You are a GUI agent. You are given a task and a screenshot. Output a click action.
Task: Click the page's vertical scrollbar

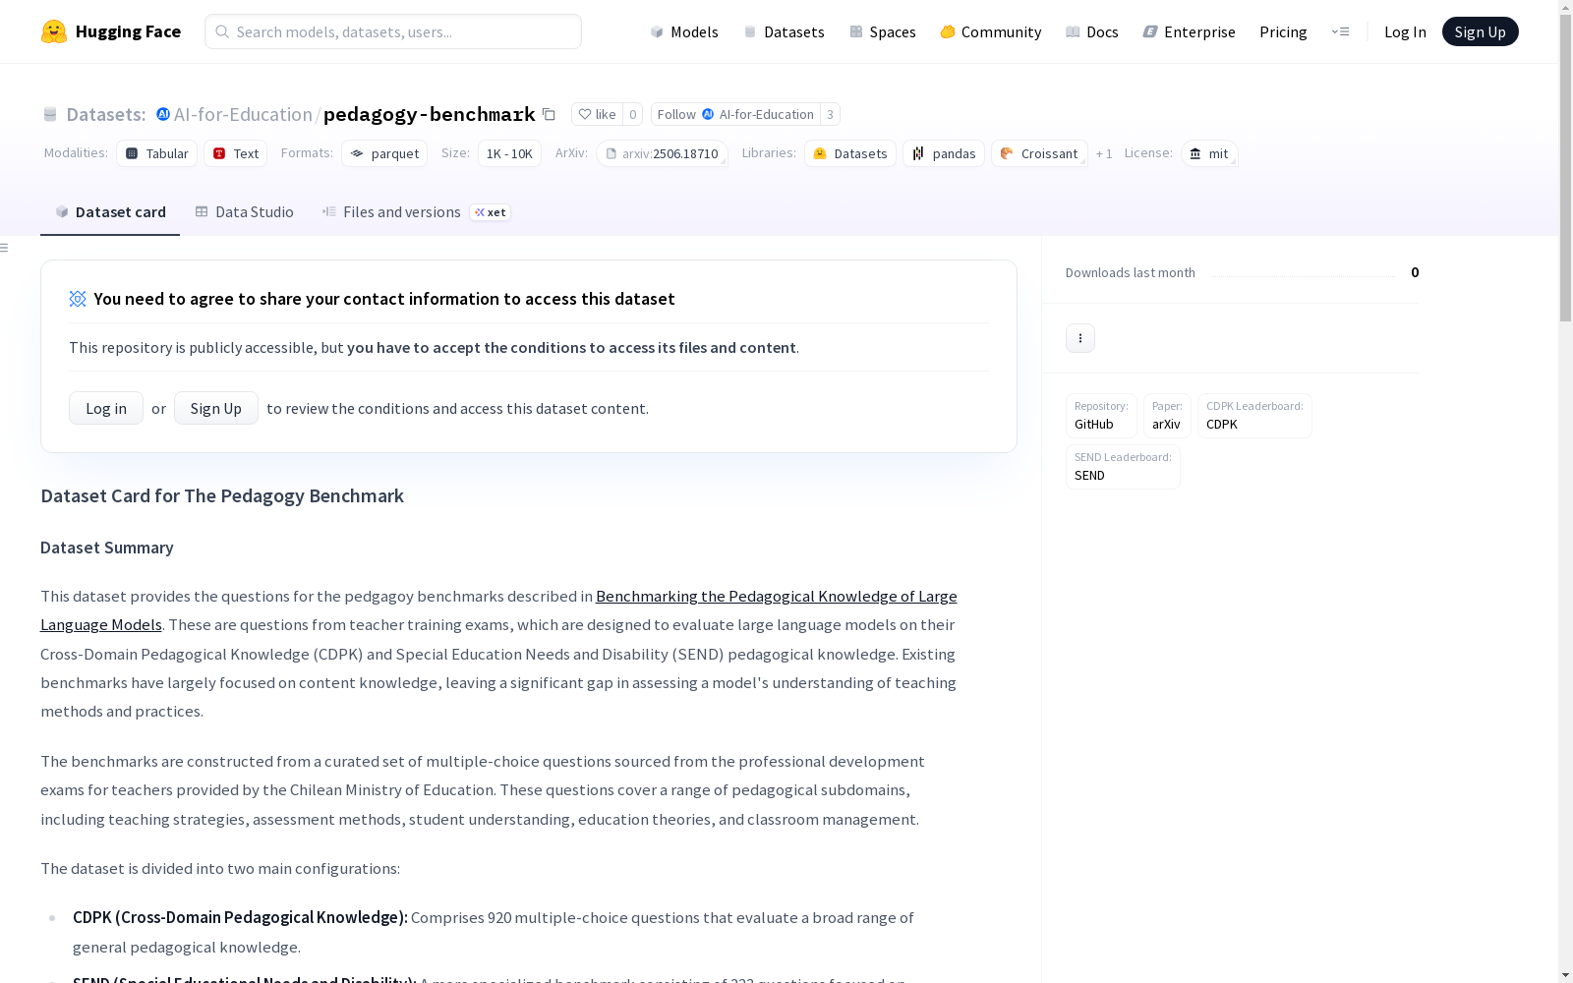[1565, 167]
